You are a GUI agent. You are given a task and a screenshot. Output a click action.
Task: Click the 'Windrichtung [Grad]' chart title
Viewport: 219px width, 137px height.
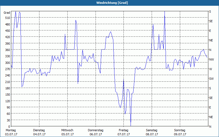(x=112, y=3)
